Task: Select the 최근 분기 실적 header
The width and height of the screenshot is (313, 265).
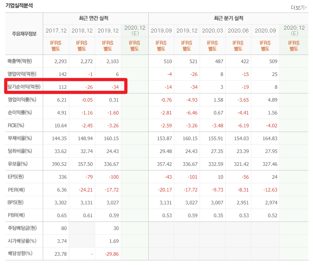Action: (x=229, y=19)
